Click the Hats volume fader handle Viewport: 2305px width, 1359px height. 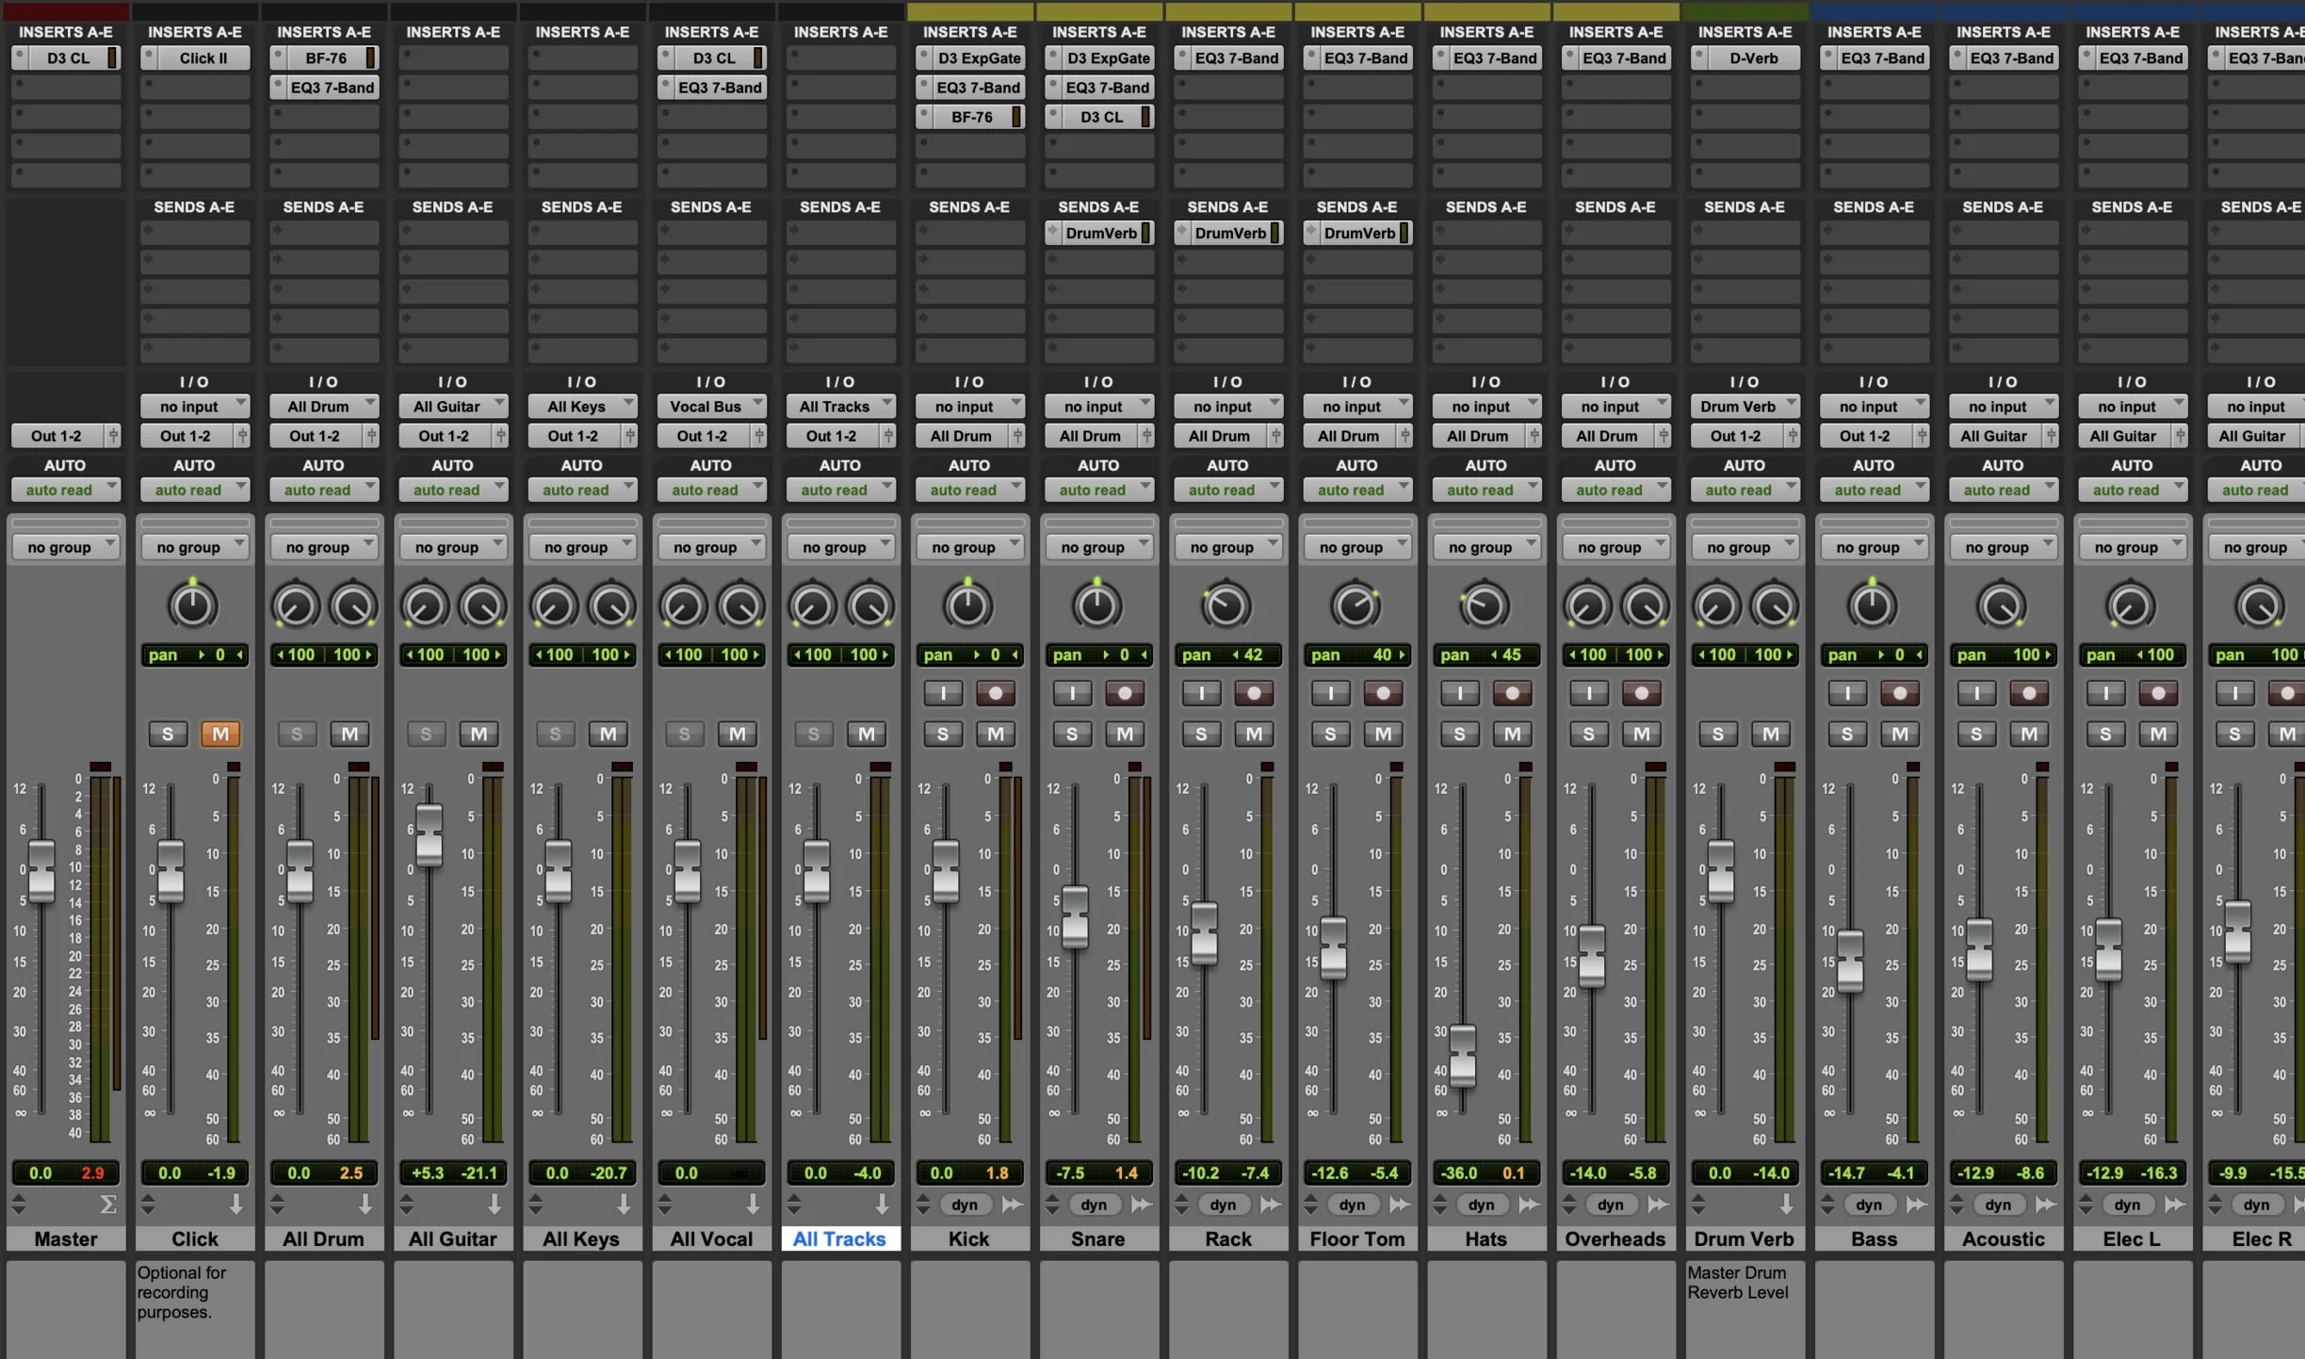(x=1462, y=1055)
